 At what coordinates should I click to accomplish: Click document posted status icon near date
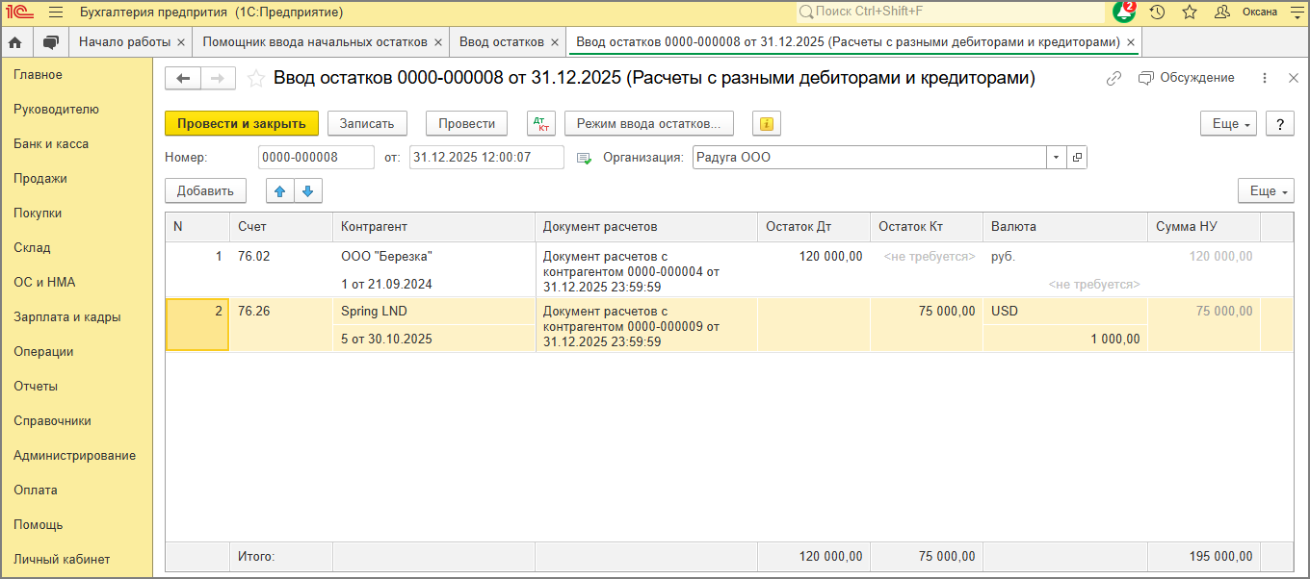tap(584, 158)
